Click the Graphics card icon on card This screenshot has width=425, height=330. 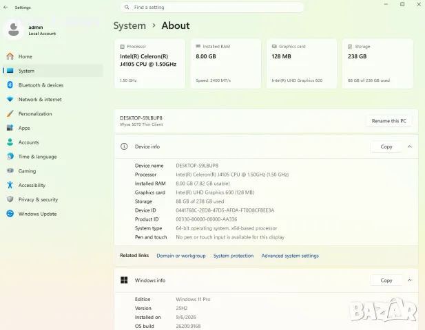click(x=274, y=47)
